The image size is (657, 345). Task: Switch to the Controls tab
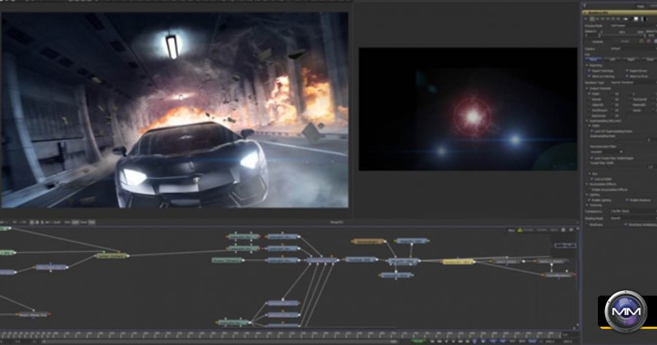[597, 42]
